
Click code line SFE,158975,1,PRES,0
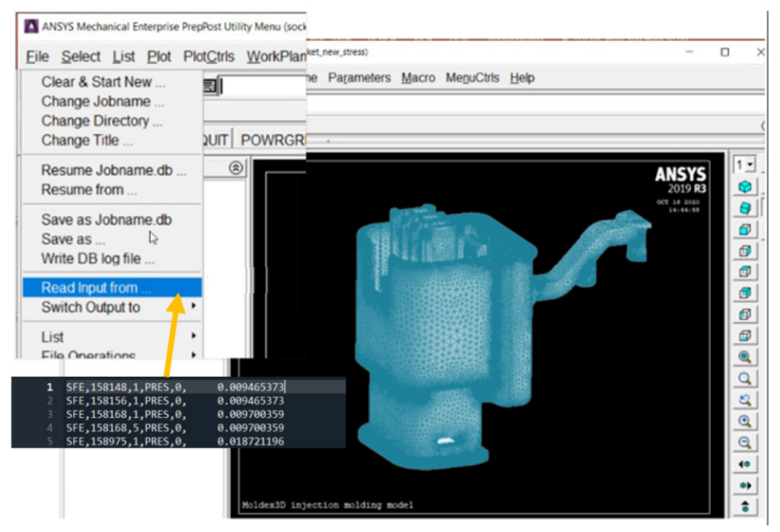[x=176, y=441]
